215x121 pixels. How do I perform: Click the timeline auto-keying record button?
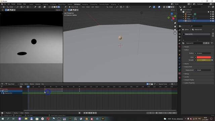tap(80, 113)
